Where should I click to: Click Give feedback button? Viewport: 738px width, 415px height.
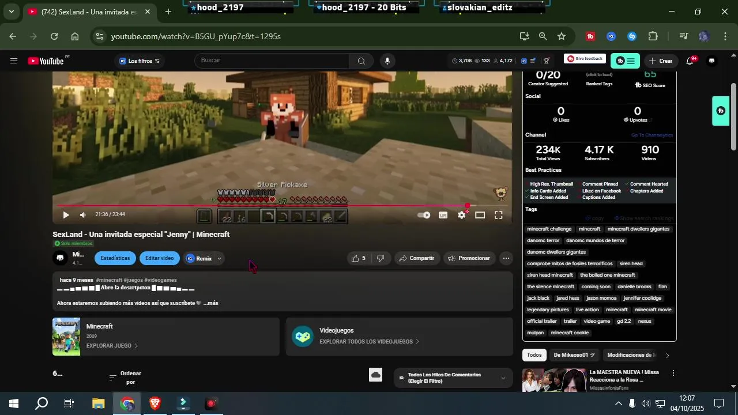pos(585,59)
